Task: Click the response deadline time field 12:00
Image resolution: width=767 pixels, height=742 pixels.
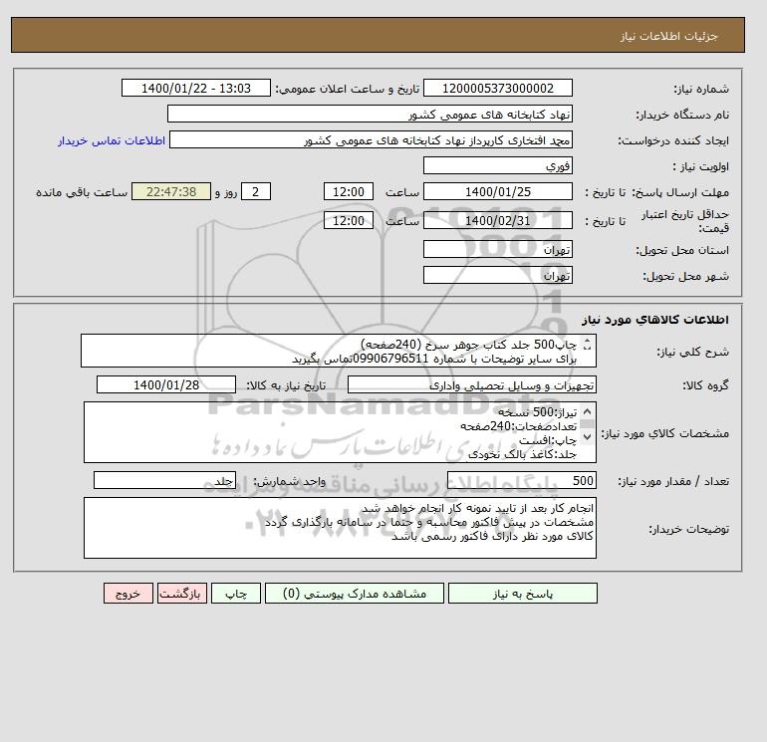Action: [349, 192]
